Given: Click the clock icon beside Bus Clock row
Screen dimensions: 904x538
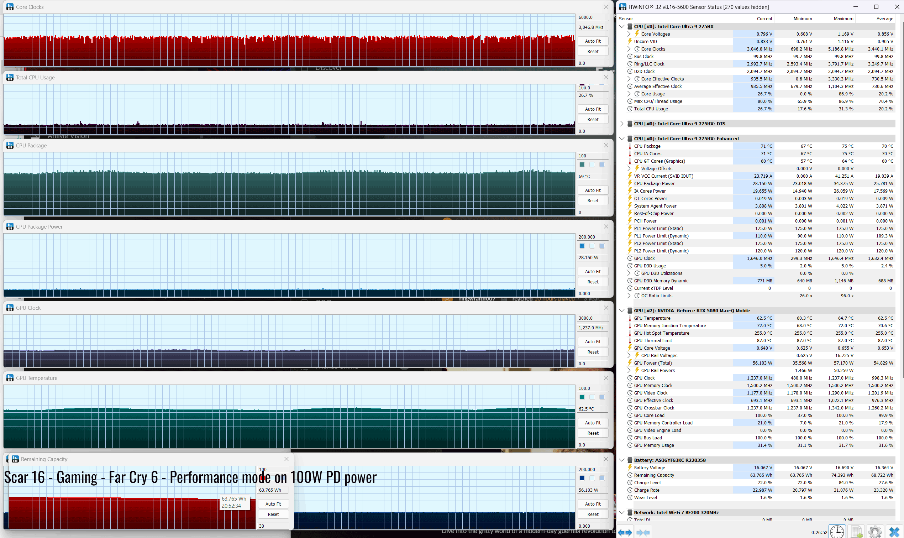Looking at the screenshot, I should (x=630, y=57).
